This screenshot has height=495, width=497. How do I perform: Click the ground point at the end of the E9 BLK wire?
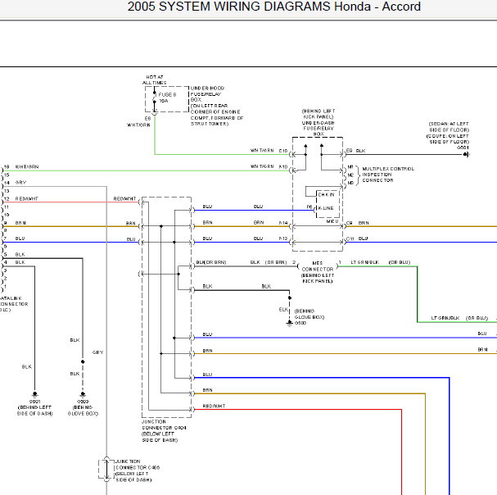466,155
